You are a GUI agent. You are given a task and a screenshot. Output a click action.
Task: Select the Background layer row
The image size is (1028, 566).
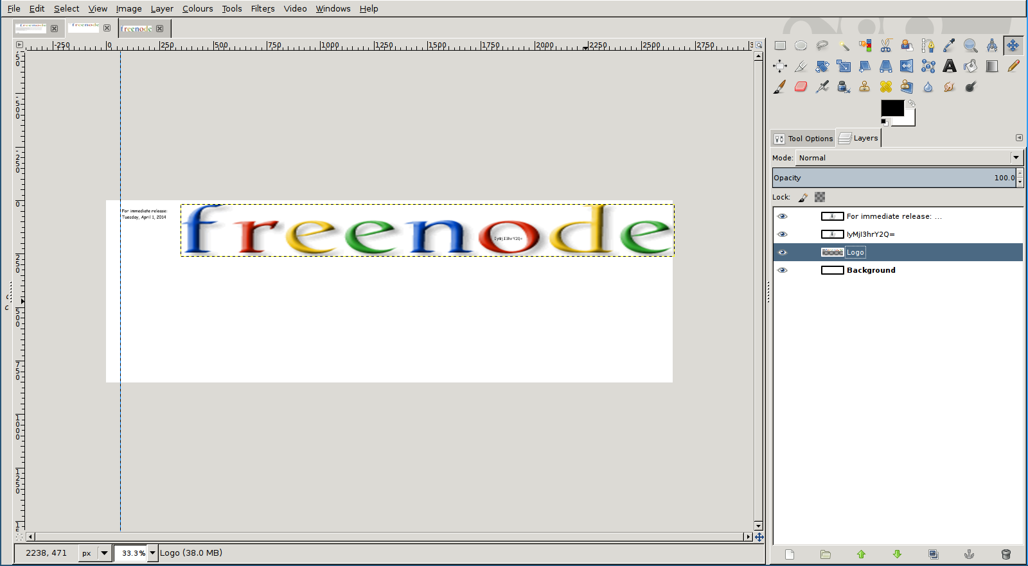(x=898, y=270)
